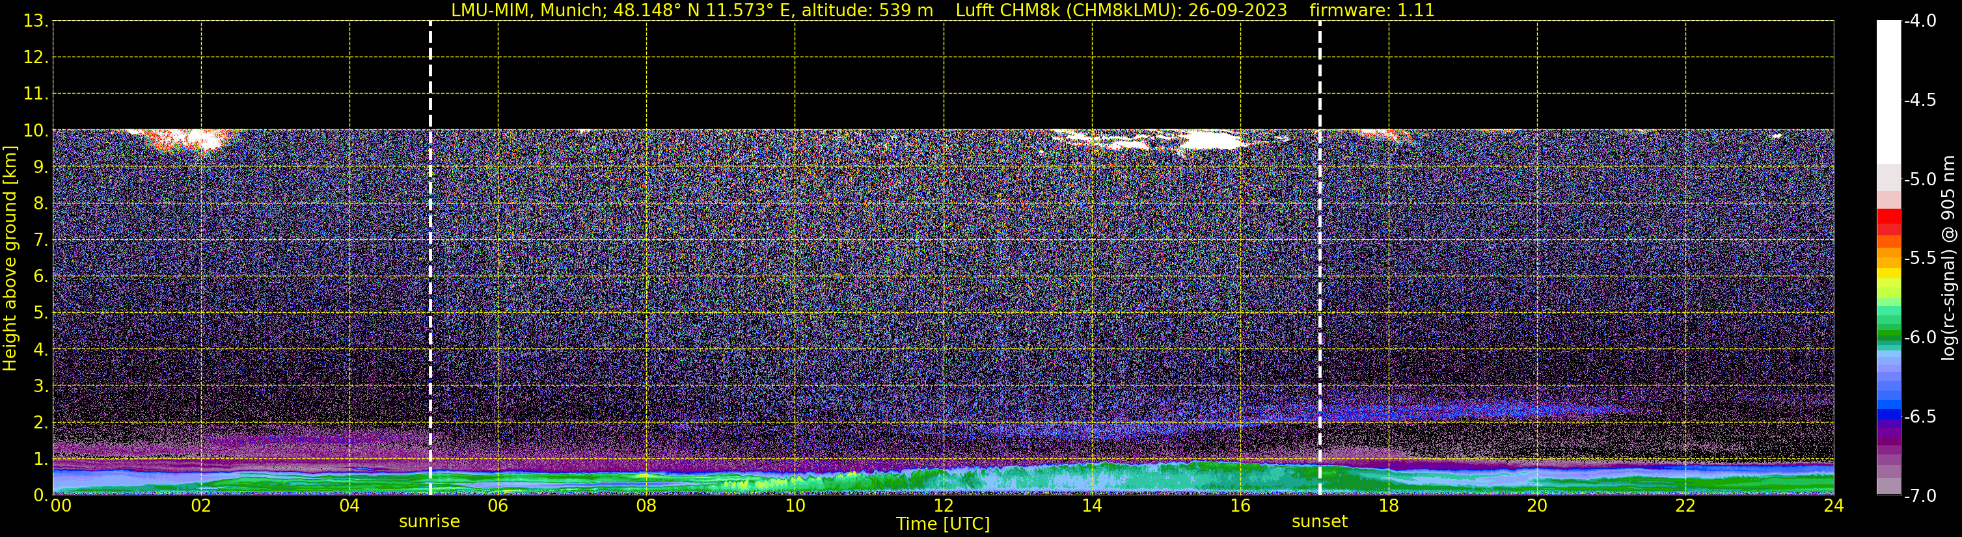Click the 'sunset' label below the time axis

[1319, 522]
